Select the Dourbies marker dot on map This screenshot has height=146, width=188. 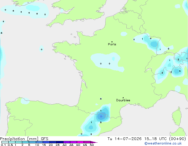point(123,98)
